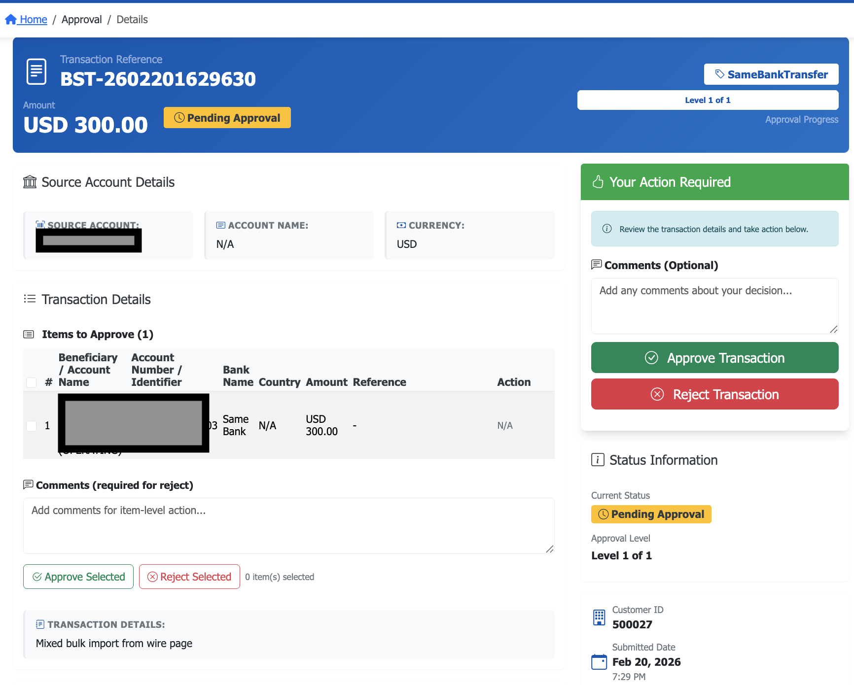854x685 pixels.
Task: Focus the Comments (Optional) text area
Action: (714, 306)
